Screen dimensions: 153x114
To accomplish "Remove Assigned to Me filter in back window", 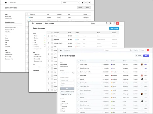I will pyautogui.click(x=13, y=30).
